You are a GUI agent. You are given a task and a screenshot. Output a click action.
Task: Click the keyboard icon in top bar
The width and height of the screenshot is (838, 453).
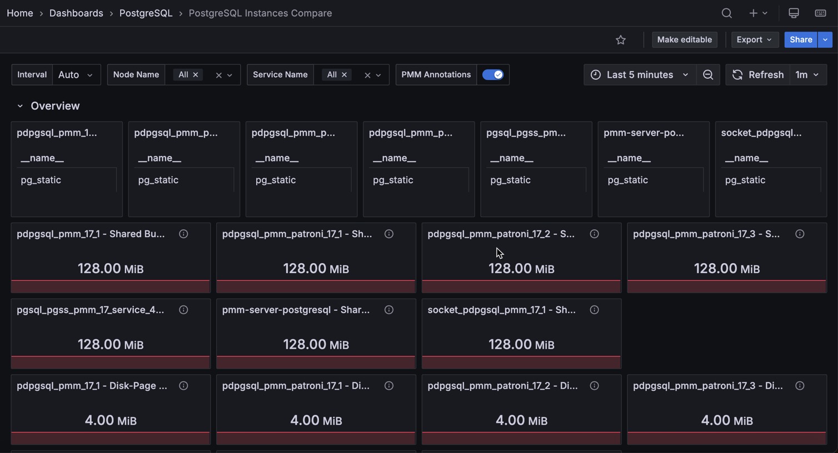[820, 13]
